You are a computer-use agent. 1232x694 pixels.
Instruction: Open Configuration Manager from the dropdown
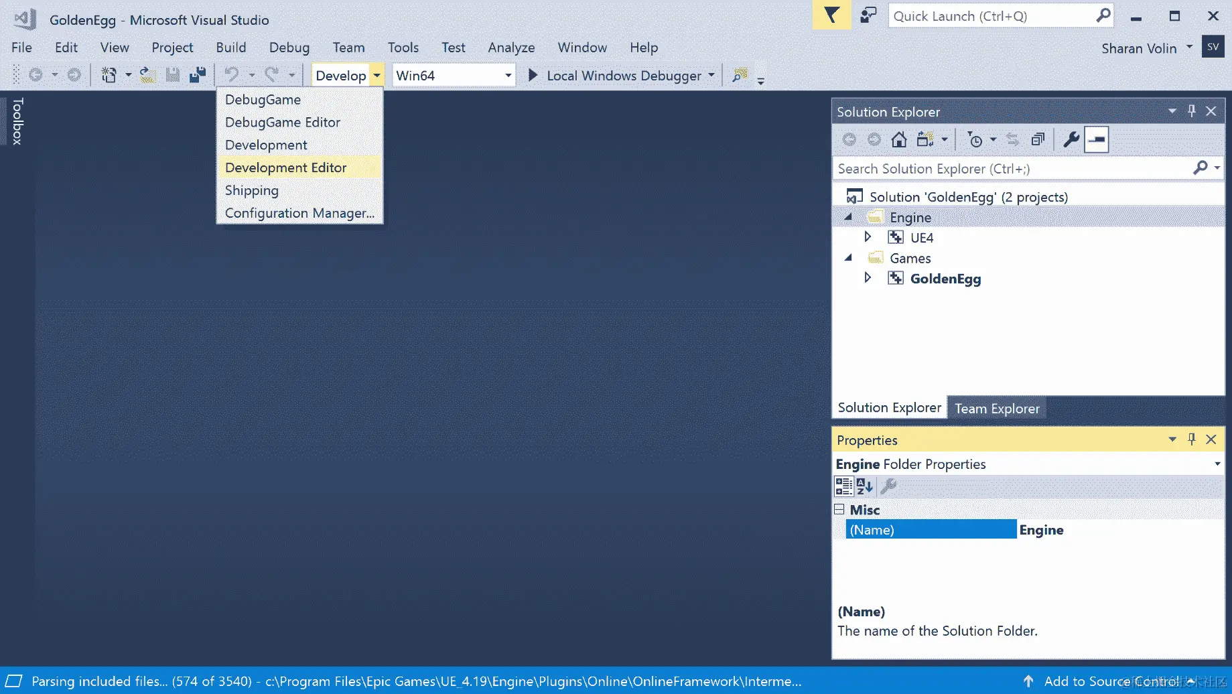coord(299,213)
